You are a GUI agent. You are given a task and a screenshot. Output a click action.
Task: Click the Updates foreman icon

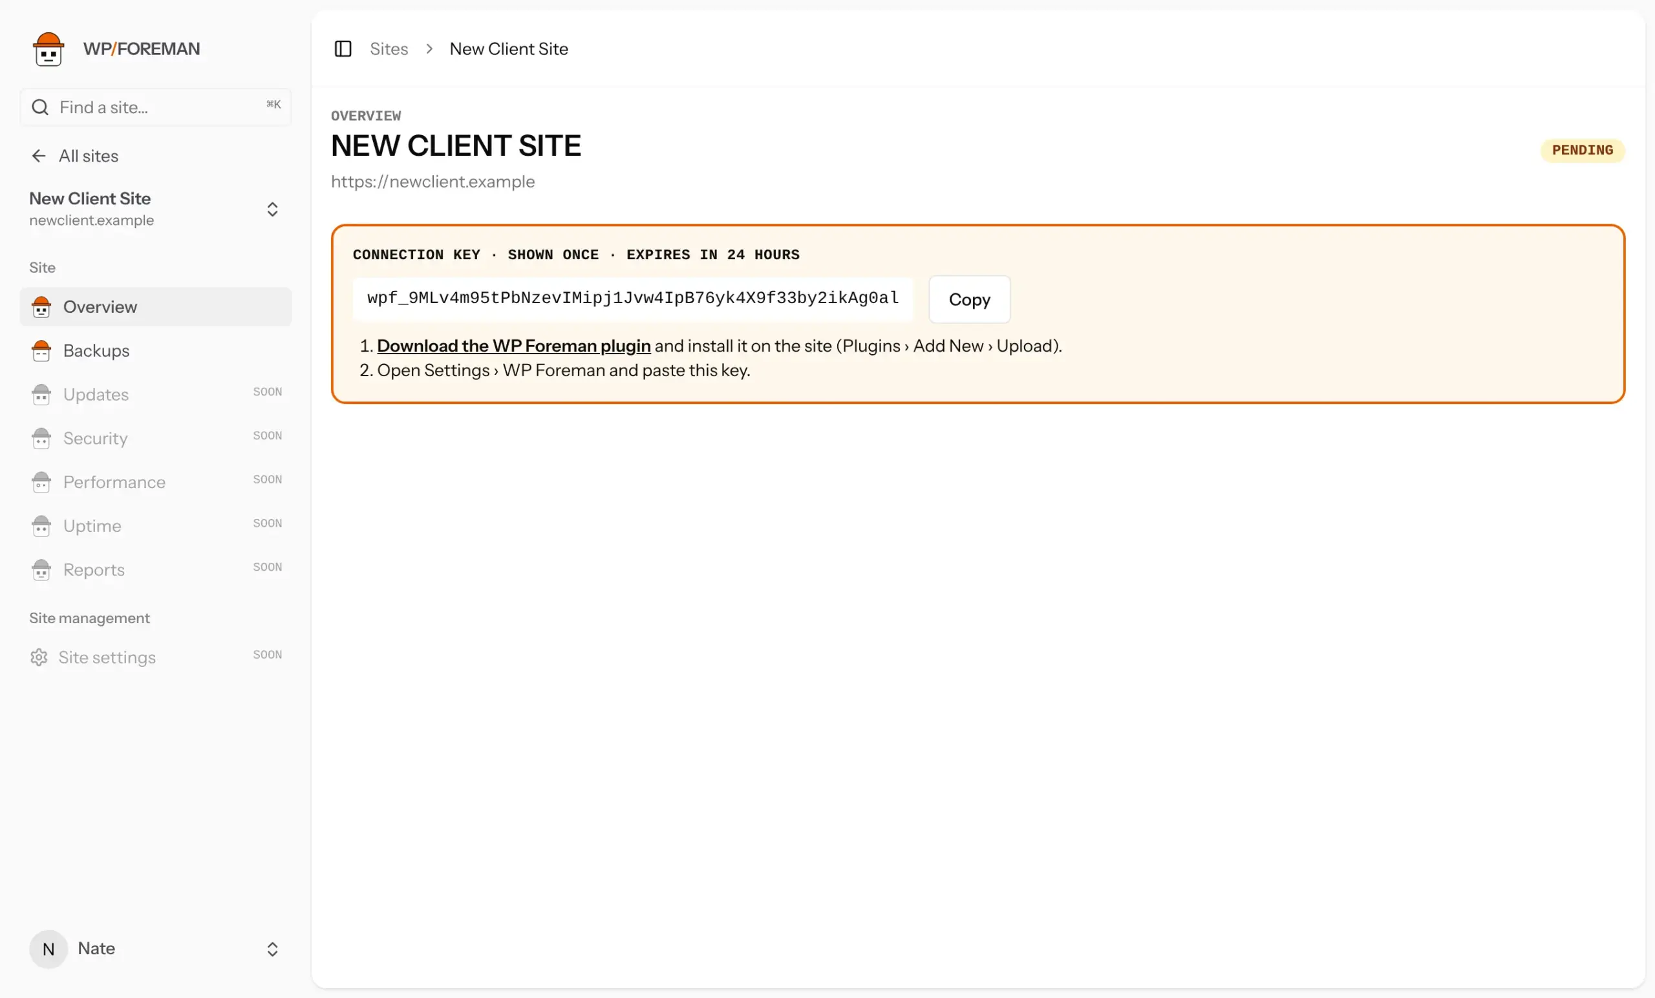pos(41,394)
